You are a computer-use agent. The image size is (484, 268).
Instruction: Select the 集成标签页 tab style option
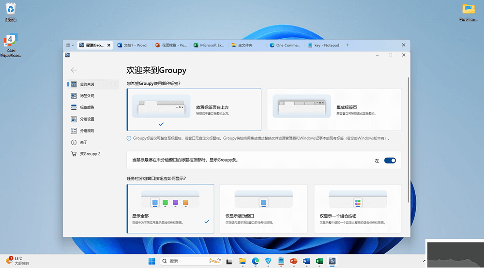(x=334, y=109)
